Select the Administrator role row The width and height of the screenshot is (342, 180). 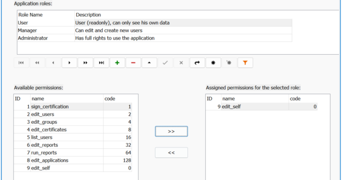[155, 38]
